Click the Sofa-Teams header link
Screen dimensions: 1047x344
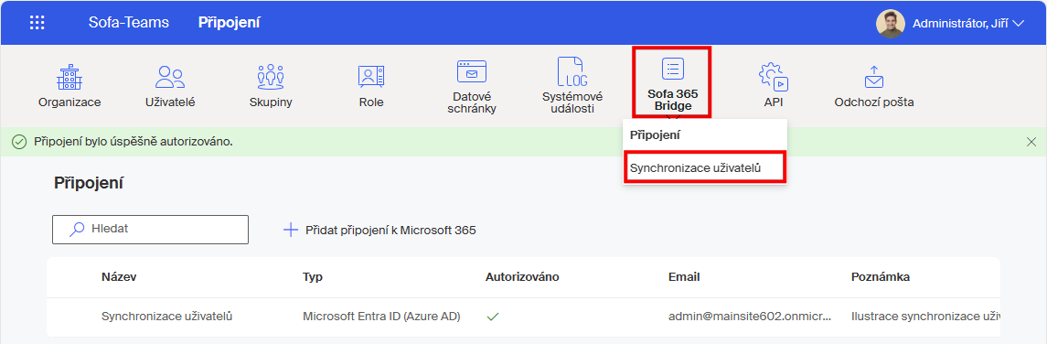coord(128,23)
